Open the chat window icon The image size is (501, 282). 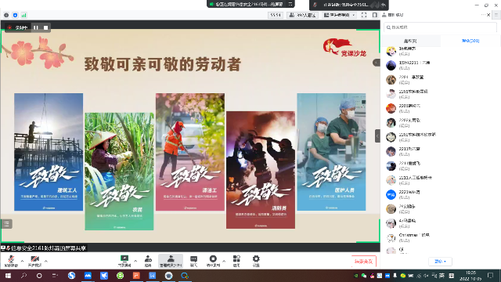click(193, 261)
